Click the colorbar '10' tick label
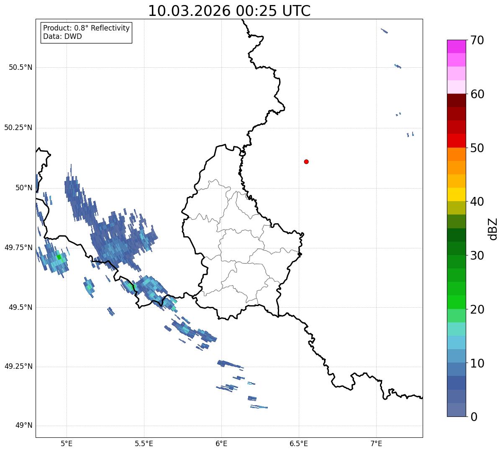Image resolution: width=503 pixels, height=452 pixels. coord(477,363)
